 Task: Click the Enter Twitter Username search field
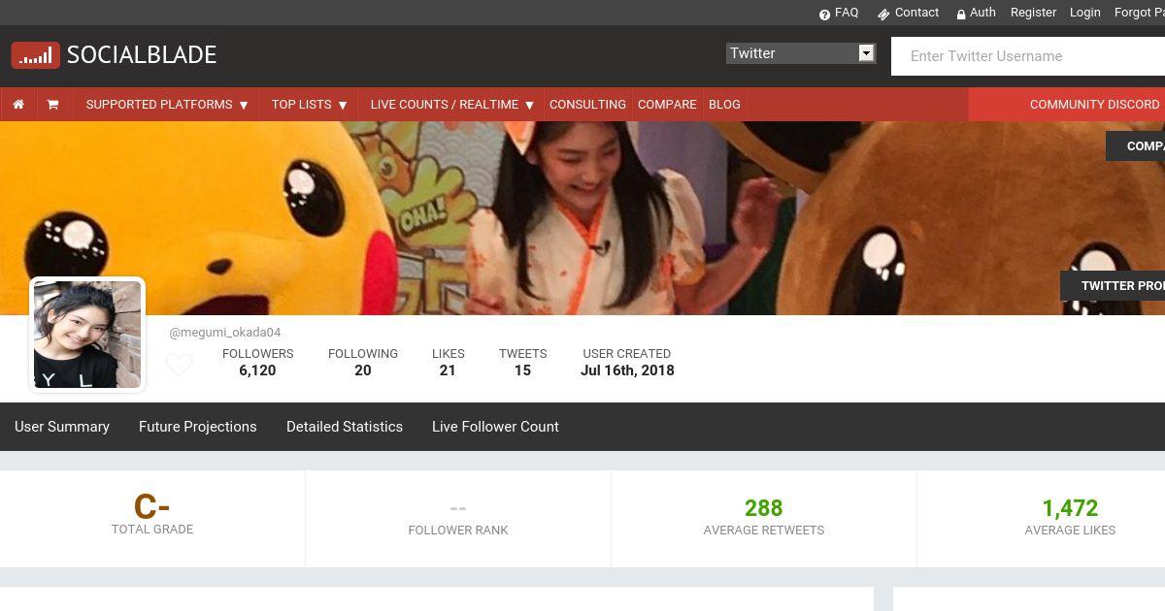point(1028,56)
